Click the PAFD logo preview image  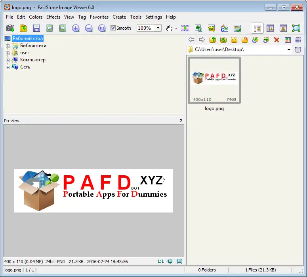tap(93, 191)
